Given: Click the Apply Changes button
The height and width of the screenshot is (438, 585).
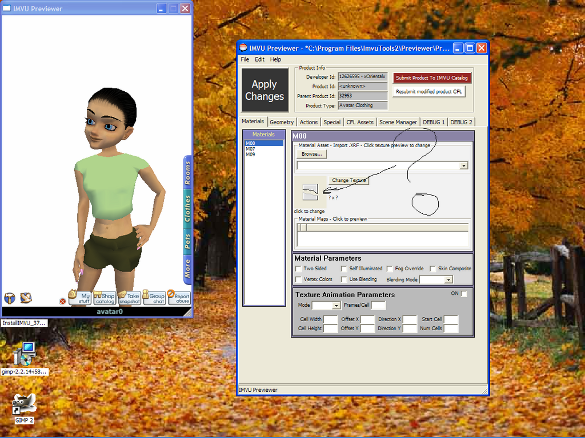Looking at the screenshot, I should (265, 90).
